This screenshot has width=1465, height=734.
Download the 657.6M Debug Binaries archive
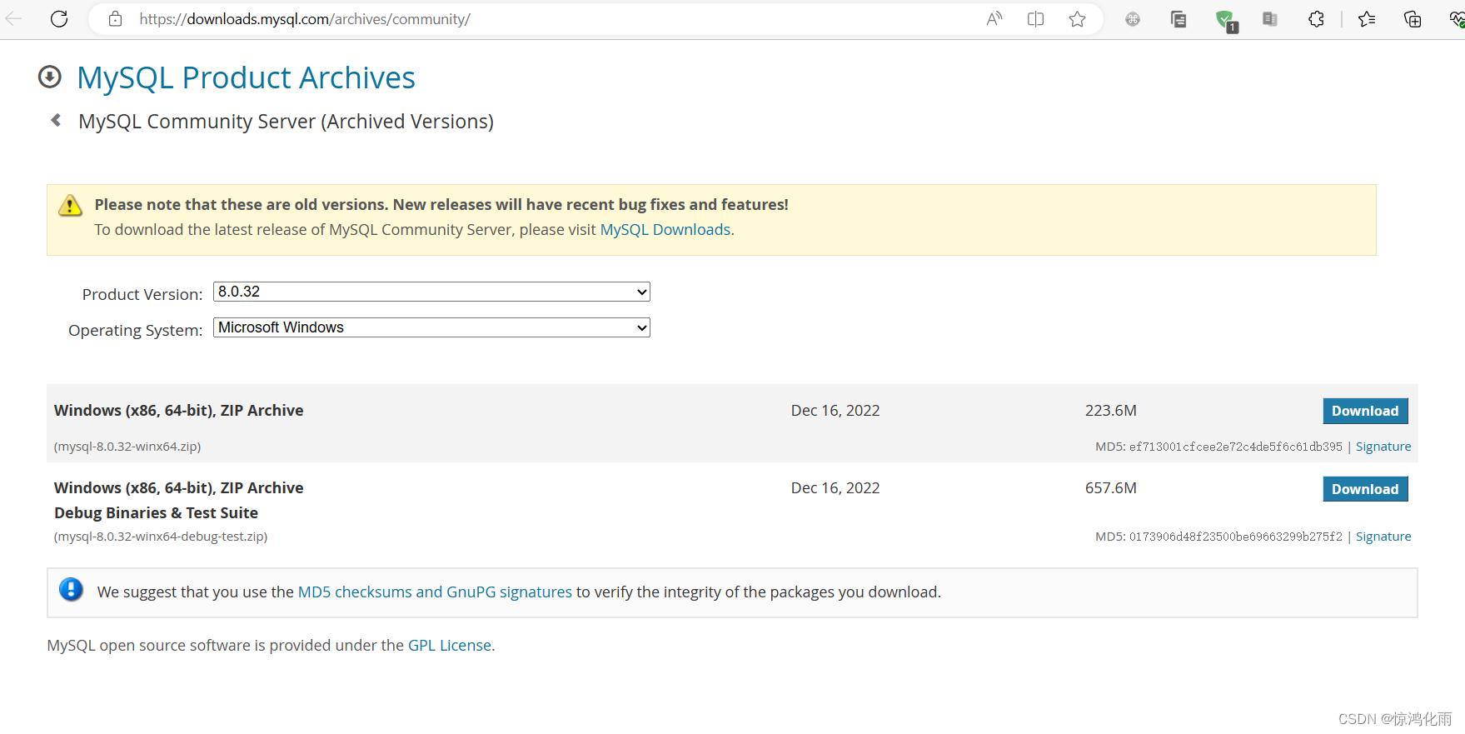point(1365,489)
